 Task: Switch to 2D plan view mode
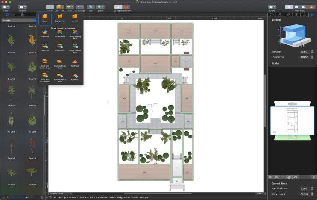click(289, 7)
